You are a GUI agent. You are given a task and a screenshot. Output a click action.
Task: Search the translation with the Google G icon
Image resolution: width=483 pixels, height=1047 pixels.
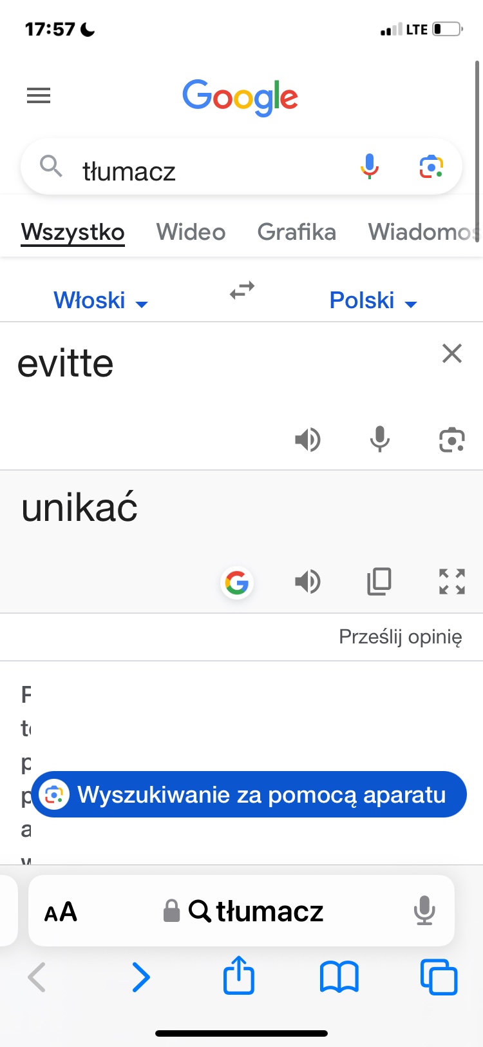point(237,583)
